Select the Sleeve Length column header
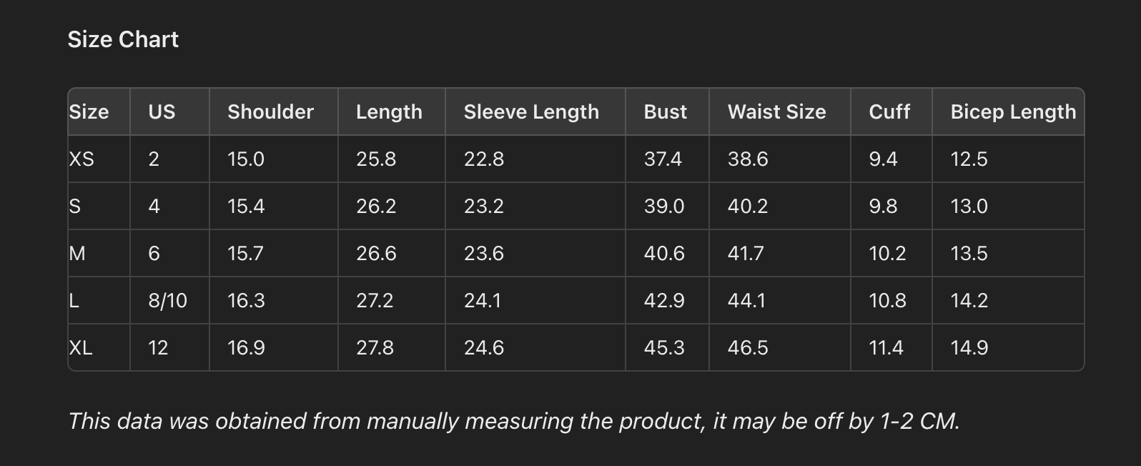 pos(531,111)
